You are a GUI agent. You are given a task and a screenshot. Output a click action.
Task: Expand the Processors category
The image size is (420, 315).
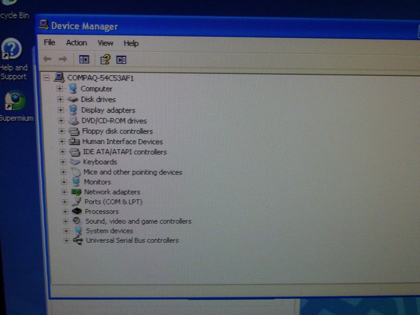(x=65, y=211)
